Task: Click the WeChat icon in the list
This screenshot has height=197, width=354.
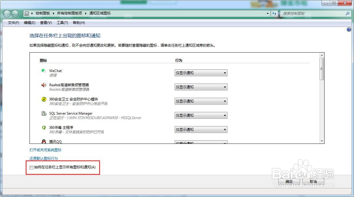Action: 44,71
